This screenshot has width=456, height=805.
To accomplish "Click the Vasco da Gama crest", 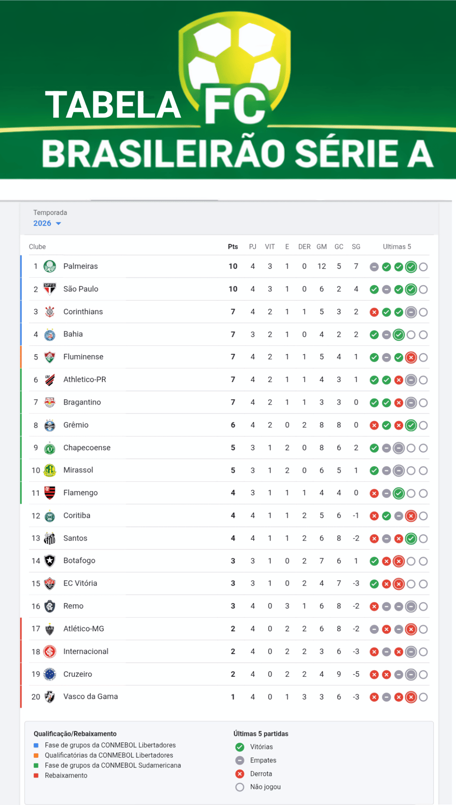I will (49, 697).
